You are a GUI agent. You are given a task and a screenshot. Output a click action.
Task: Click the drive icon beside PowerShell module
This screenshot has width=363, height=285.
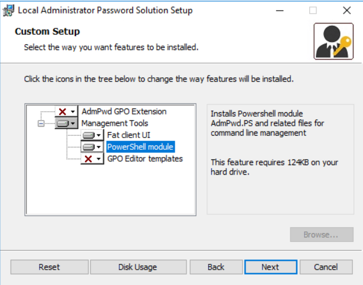pyautogui.click(x=89, y=147)
